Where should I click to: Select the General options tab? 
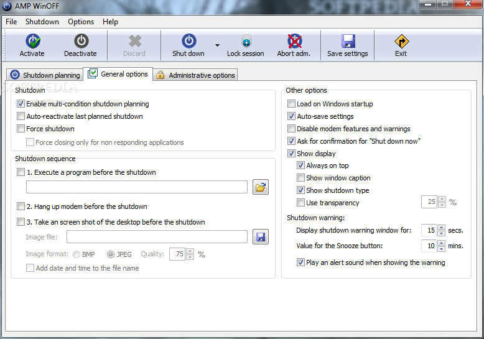tap(118, 74)
